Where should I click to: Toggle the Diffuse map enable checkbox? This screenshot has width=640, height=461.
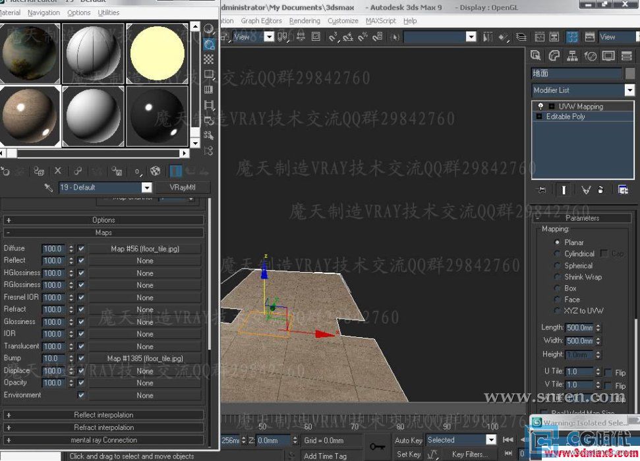tap(81, 248)
